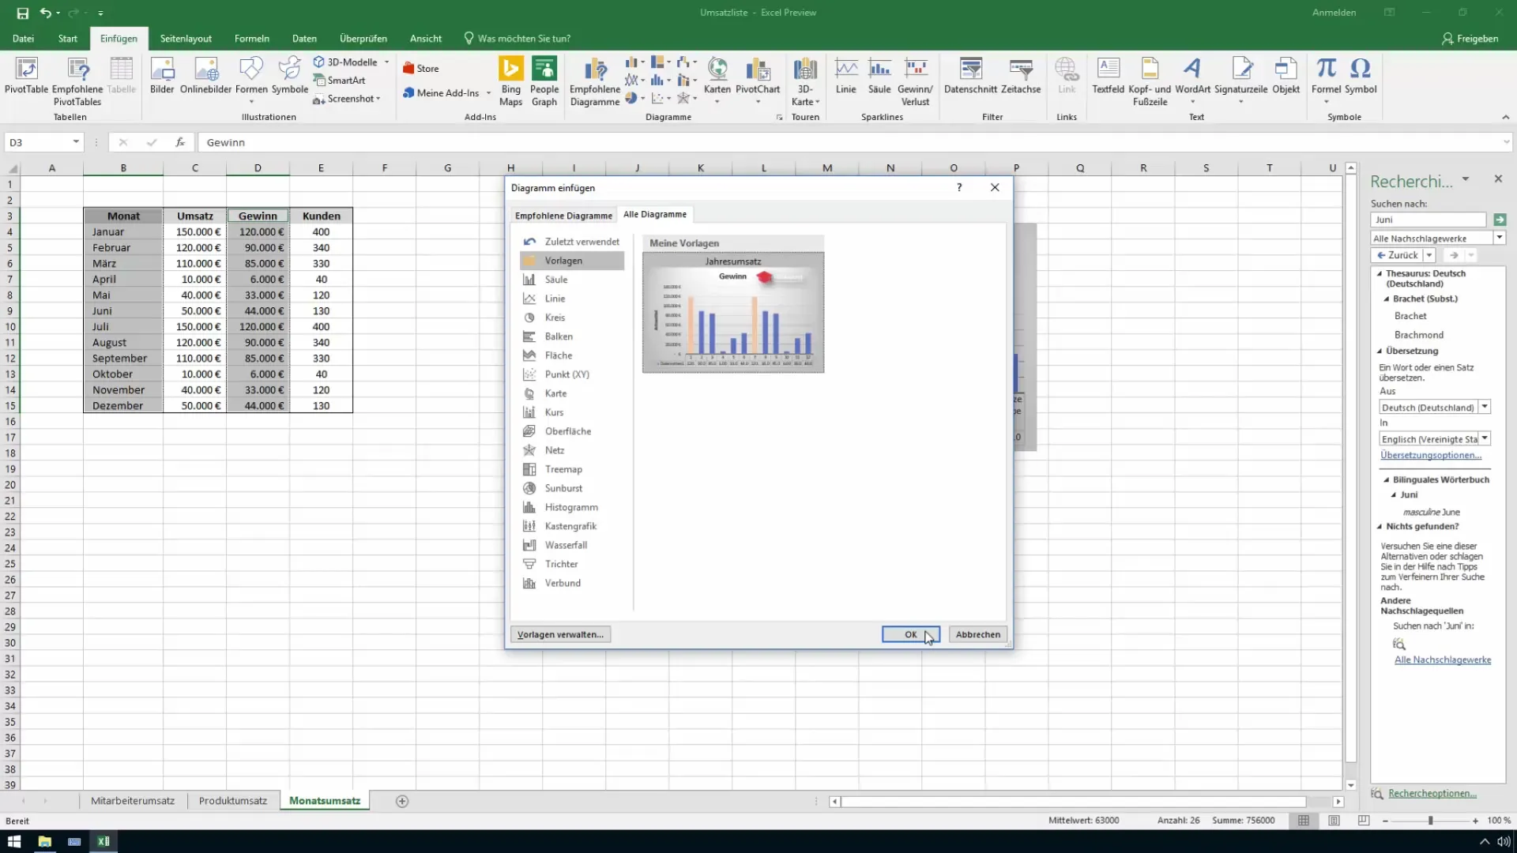The height and width of the screenshot is (853, 1517).
Task: Click the Alle Nachschlagewerke link
Action: (1442, 659)
